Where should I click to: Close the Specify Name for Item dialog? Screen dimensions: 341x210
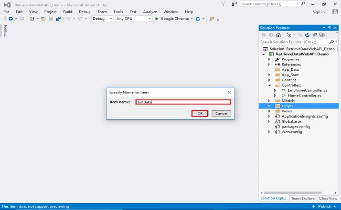pyautogui.click(x=229, y=92)
